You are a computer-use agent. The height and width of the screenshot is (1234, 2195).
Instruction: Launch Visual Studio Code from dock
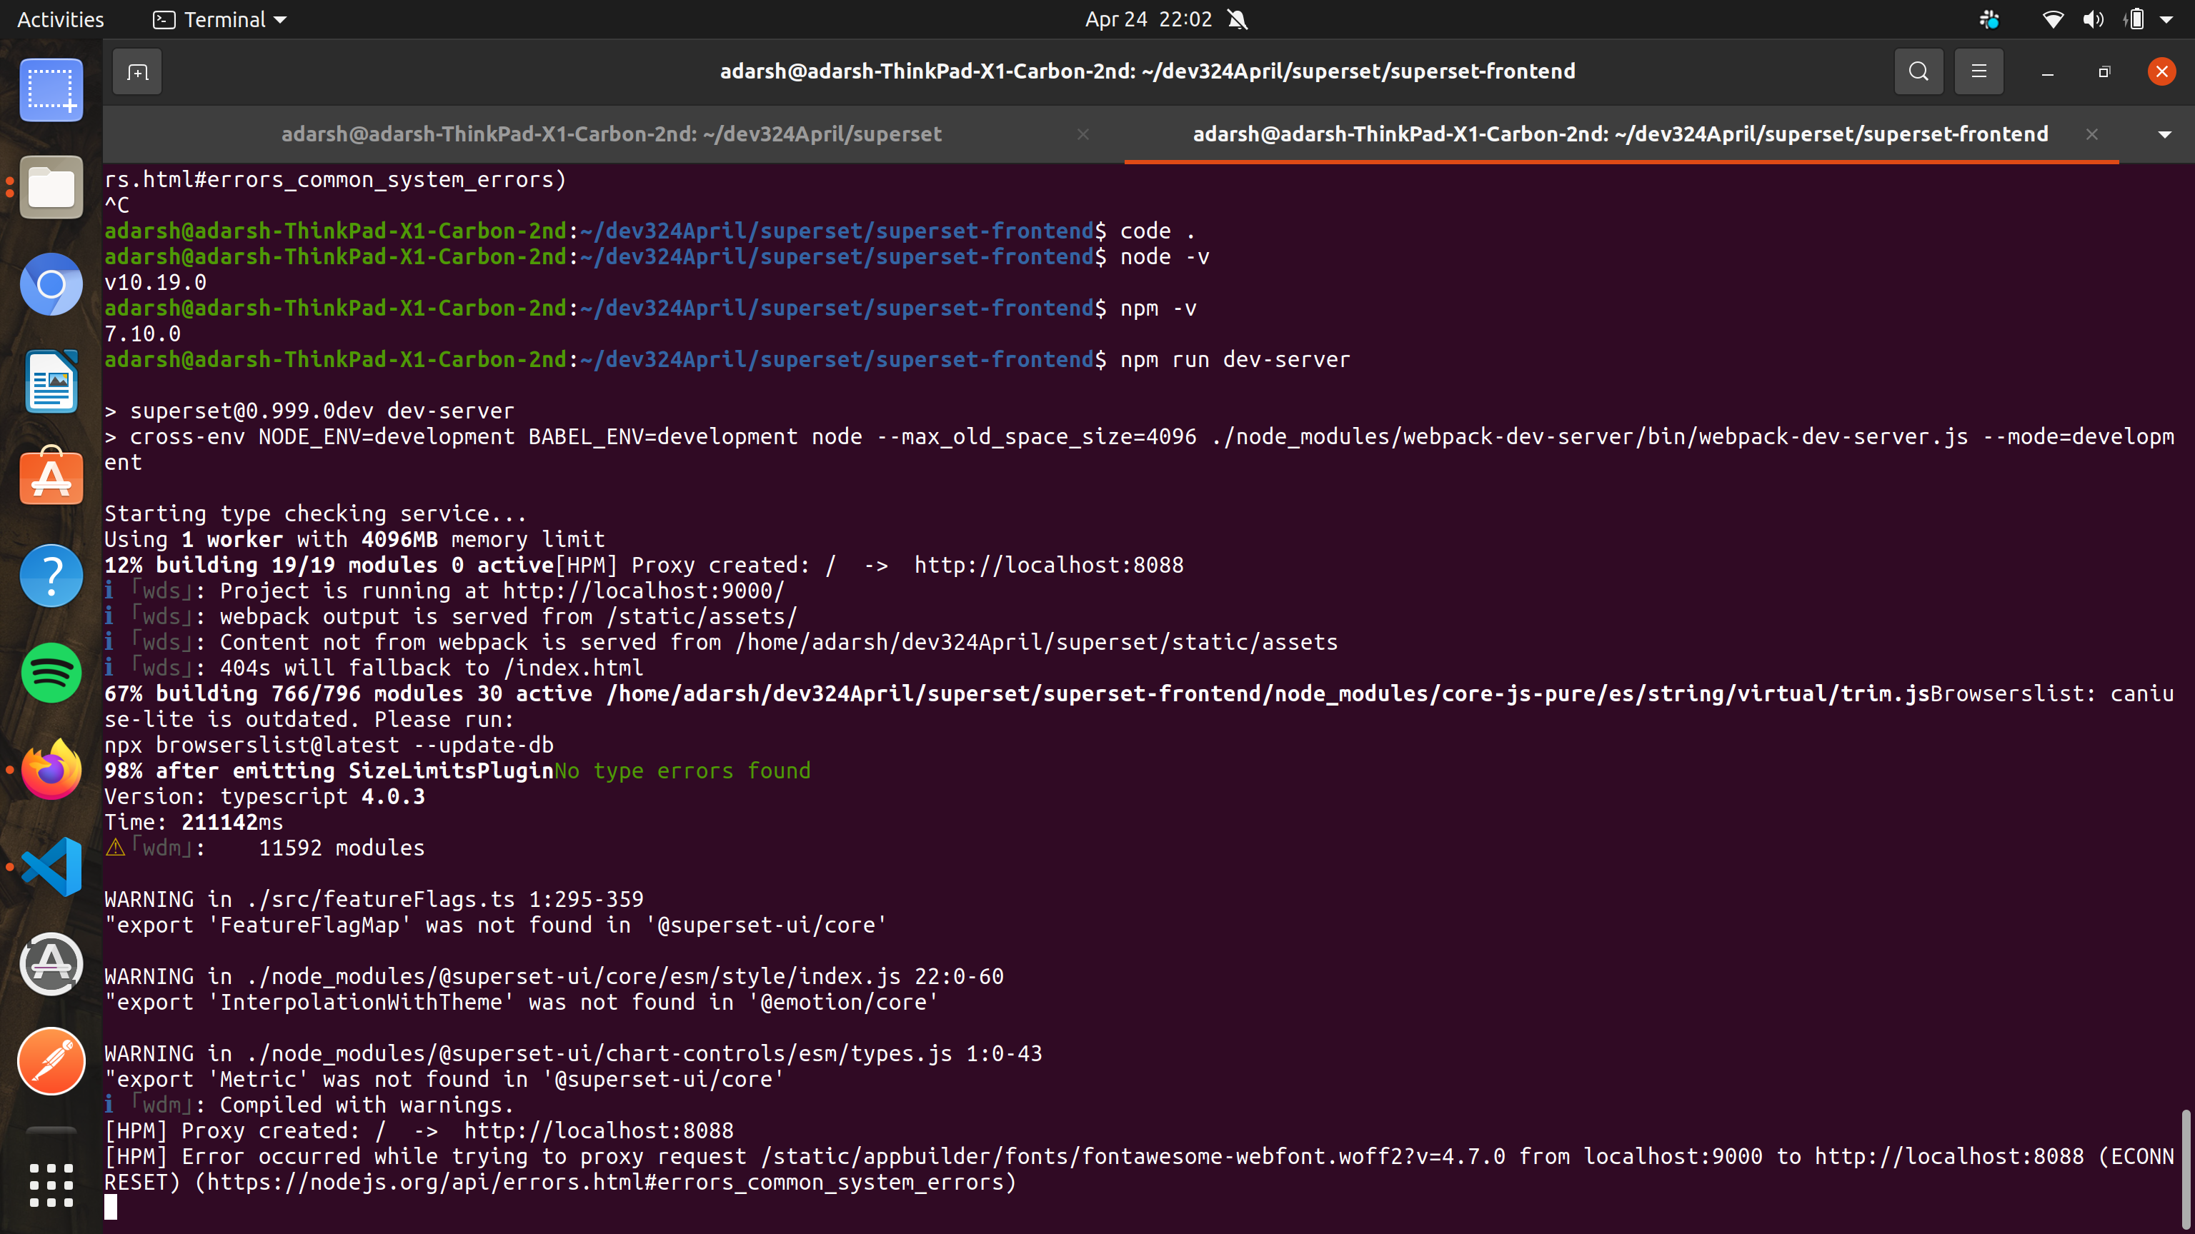(51, 867)
